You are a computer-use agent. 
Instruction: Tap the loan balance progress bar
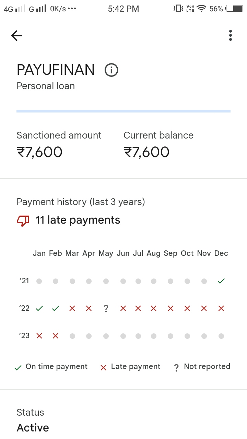[x=123, y=111]
